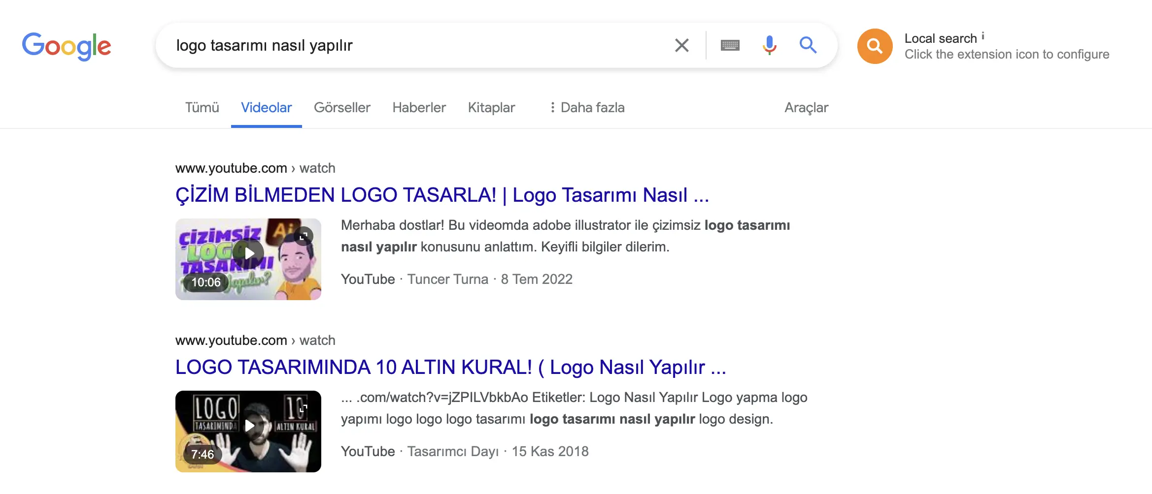Screen dimensions: 1152x494
Task: Click 'Click the extension icon to configure' text
Action: [1007, 54]
